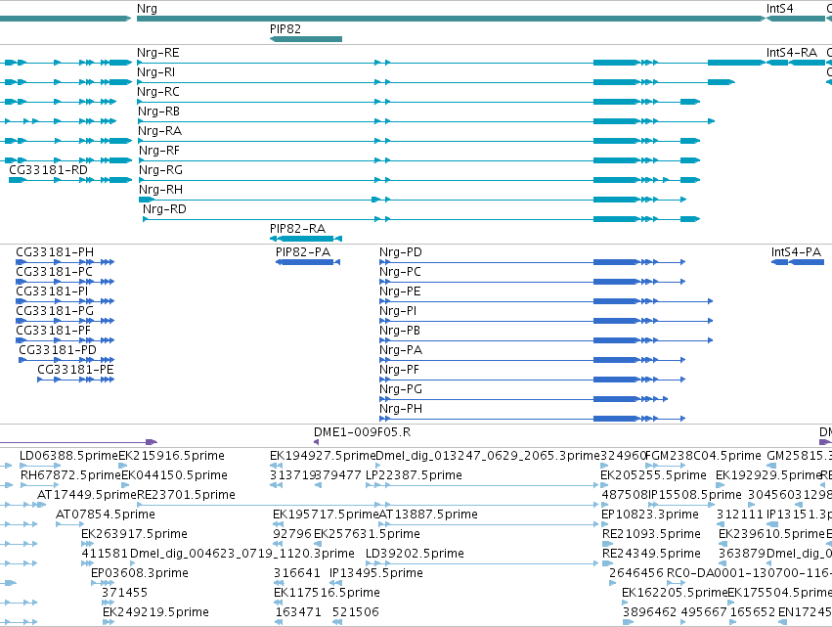Select protein Nrg-PB label

pyautogui.click(x=400, y=331)
